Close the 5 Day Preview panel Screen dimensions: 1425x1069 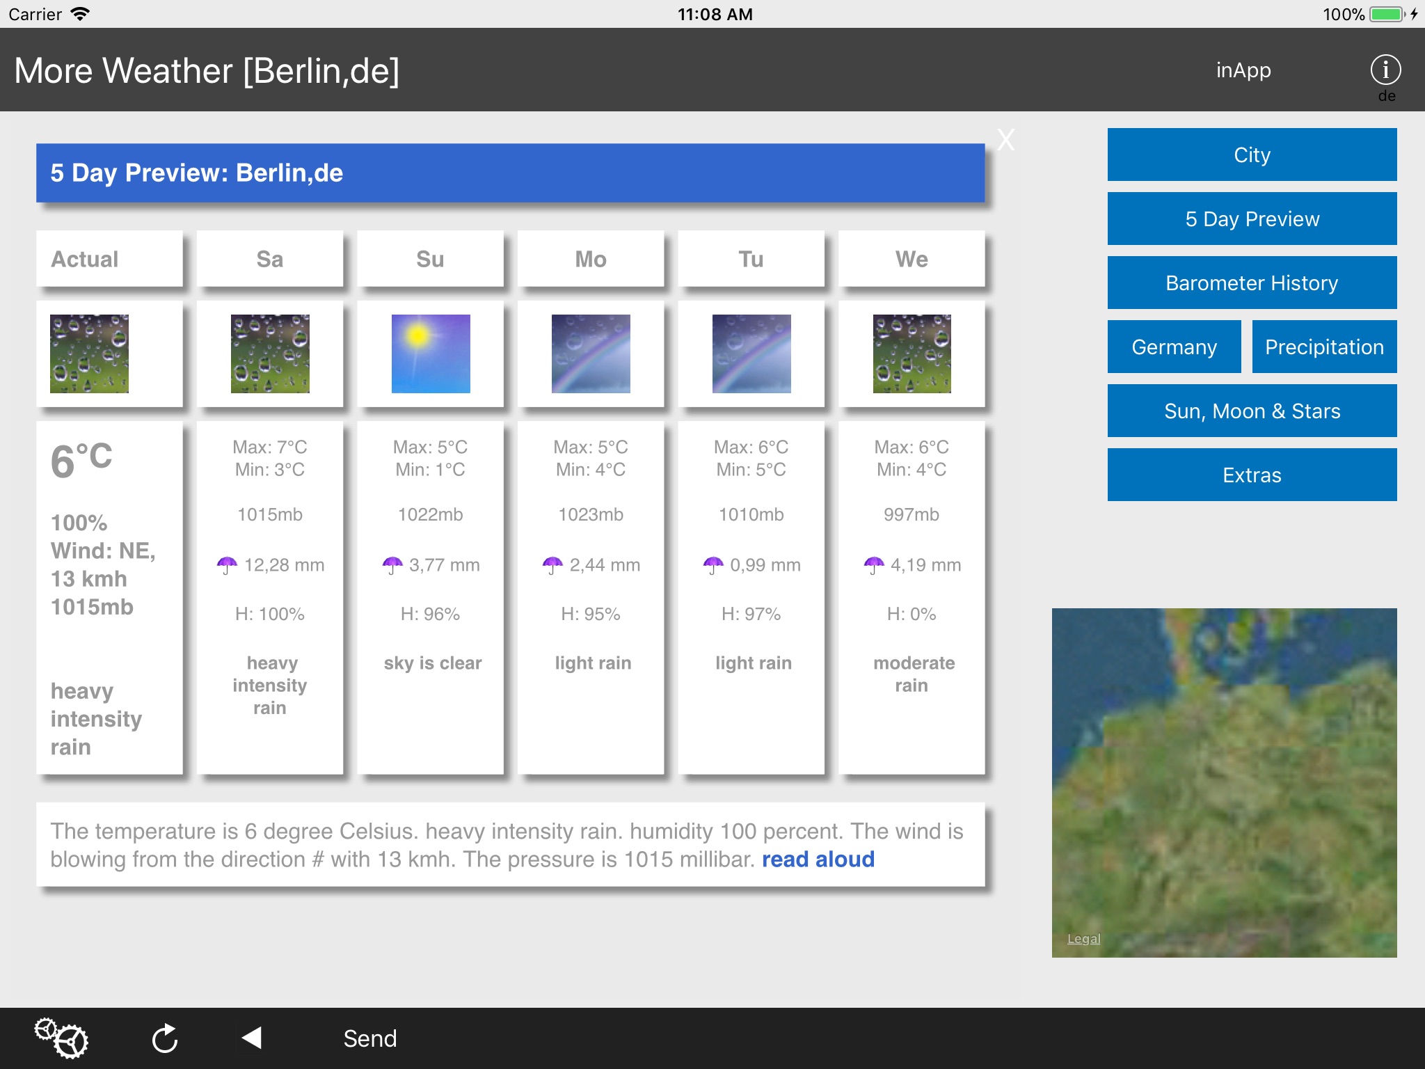pos(1005,140)
